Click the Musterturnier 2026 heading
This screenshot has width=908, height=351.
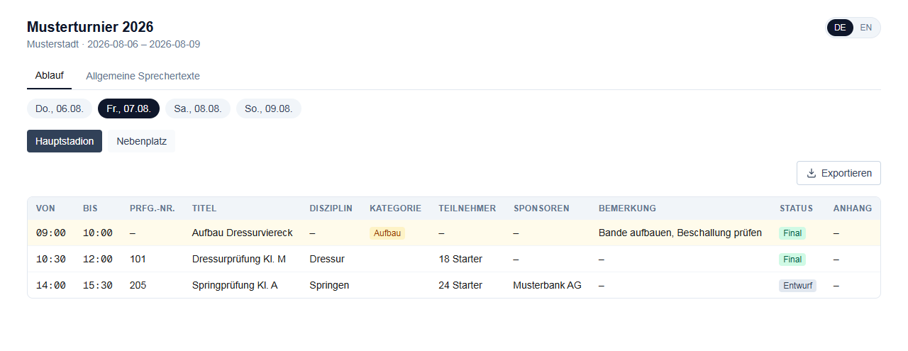click(90, 27)
